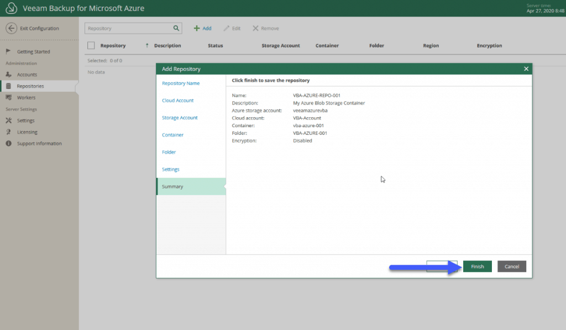Click the Support Information info icon
Image resolution: width=566 pixels, height=330 pixels.
point(9,143)
